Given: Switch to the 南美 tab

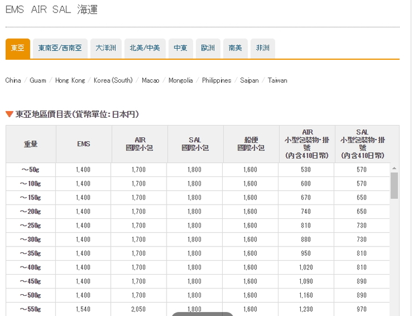Looking at the screenshot, I should pos(235,48).
